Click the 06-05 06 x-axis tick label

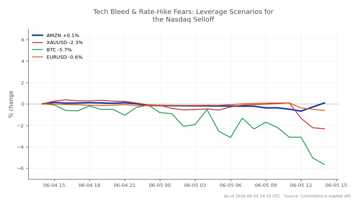[231, 185]
